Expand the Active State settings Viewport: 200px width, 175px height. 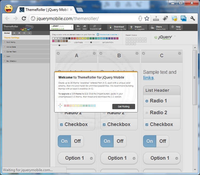click(x=26, y=47)
